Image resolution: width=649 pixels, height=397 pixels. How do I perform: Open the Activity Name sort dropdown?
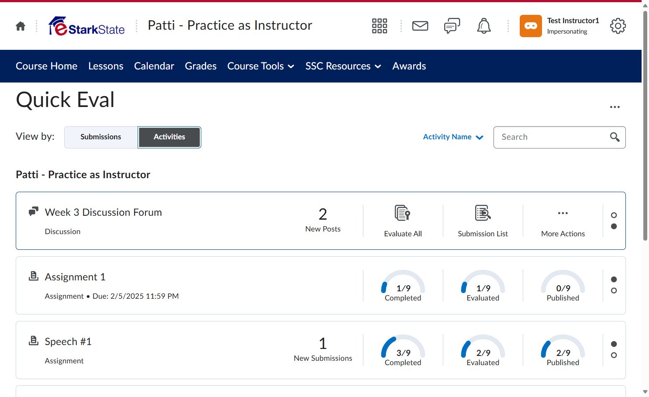[453, 137]
